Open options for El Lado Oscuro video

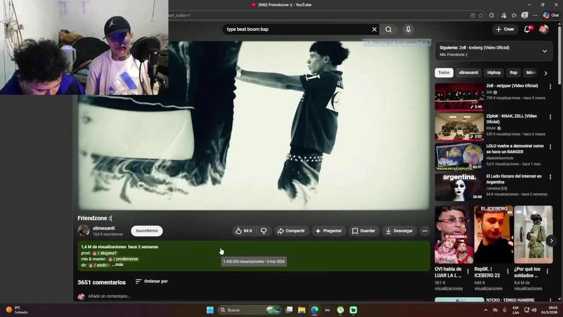point(550,177)
